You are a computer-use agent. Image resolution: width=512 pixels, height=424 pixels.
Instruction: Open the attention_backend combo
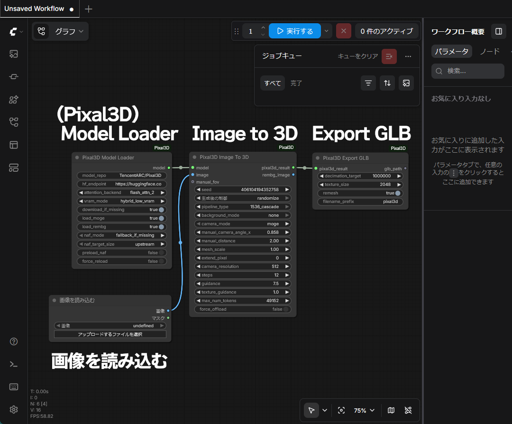pyautogui.click(x=122, y=193)
